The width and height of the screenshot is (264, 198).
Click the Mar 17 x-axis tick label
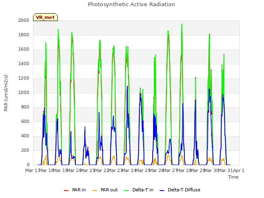point(32,170)
